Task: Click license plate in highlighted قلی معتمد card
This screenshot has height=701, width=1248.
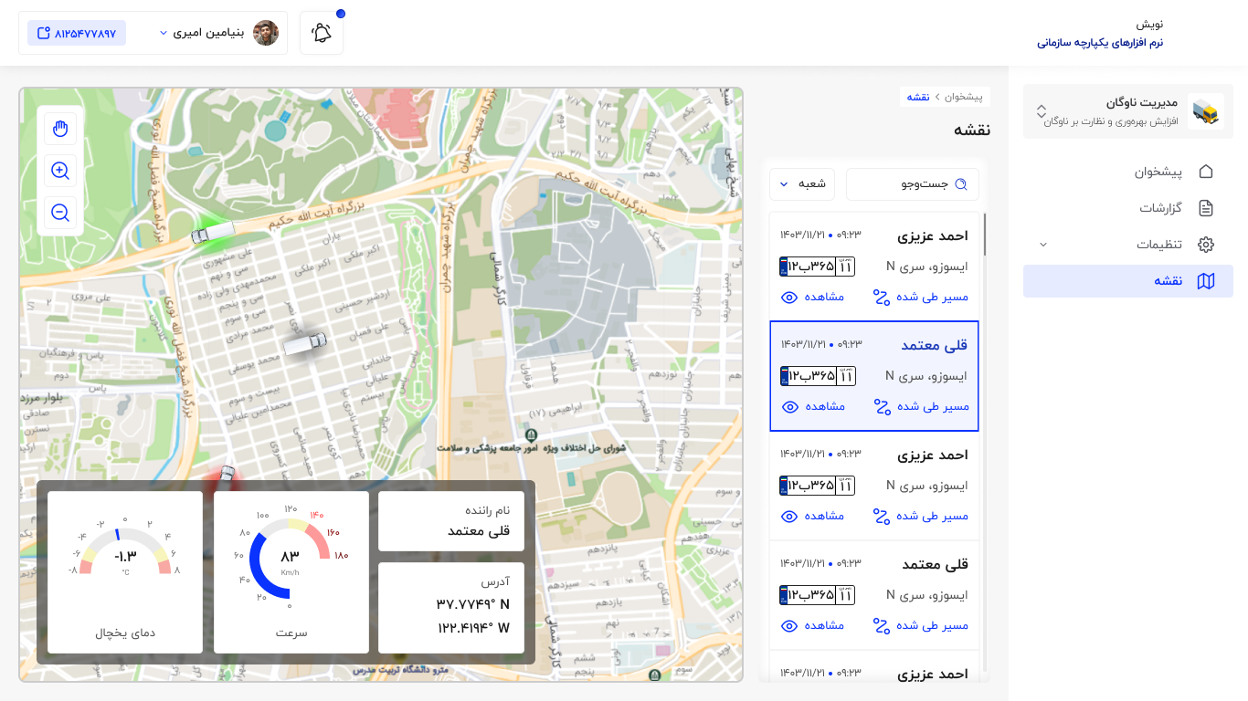Action: (x=818, y=376)
